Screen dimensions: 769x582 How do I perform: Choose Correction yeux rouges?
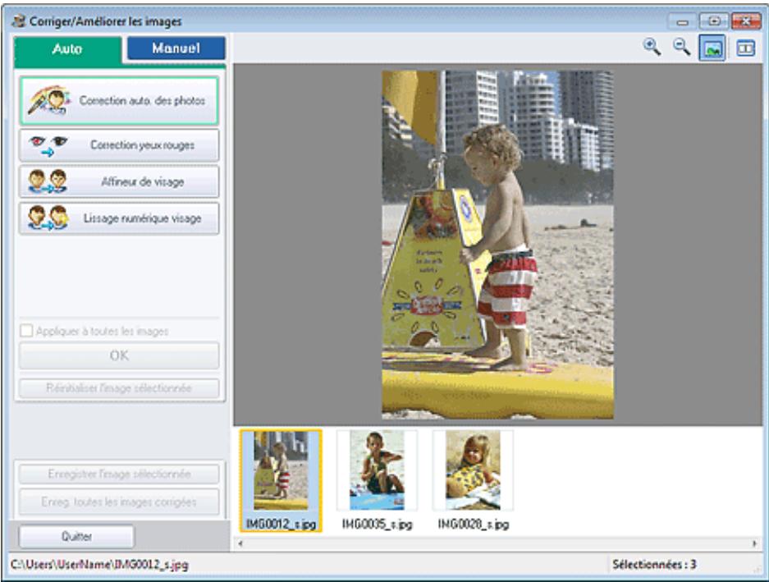tap(119, 145)
